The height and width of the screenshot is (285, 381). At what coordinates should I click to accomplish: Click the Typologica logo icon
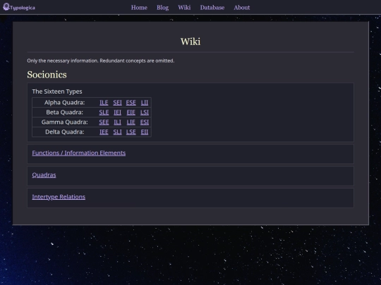[x=6, y=7]
